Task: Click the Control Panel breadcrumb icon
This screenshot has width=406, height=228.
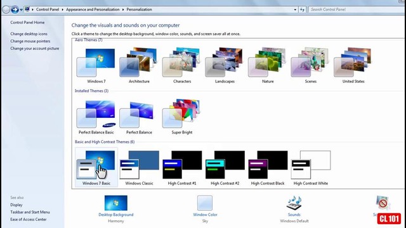Action: [27, 9]
